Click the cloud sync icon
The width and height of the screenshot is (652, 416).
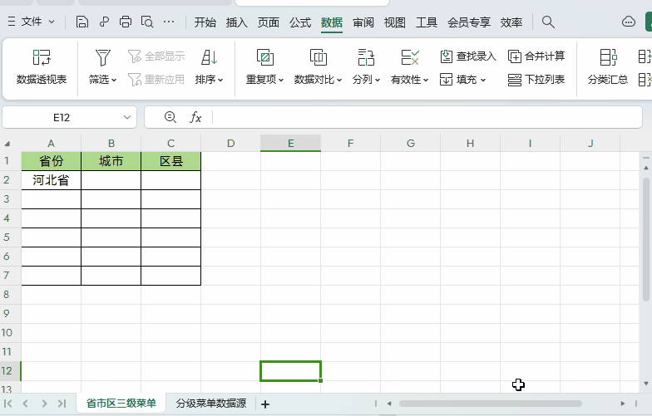coord(629,22)
